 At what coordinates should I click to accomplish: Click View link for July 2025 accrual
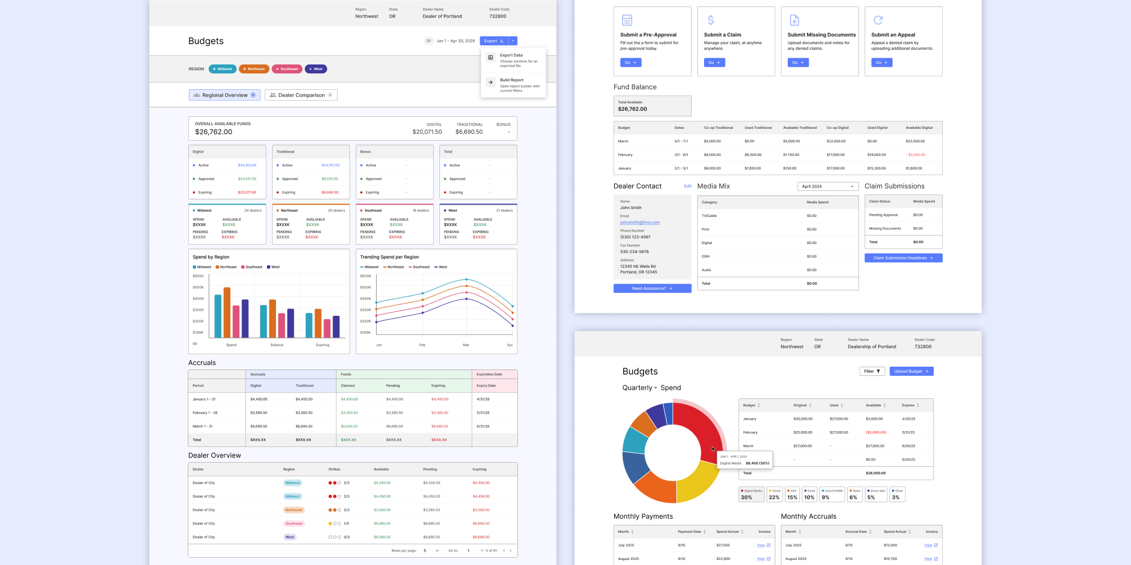click(x=928, y=545)
